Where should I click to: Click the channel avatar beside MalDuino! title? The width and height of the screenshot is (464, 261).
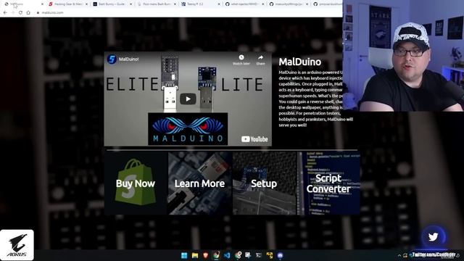112,59
